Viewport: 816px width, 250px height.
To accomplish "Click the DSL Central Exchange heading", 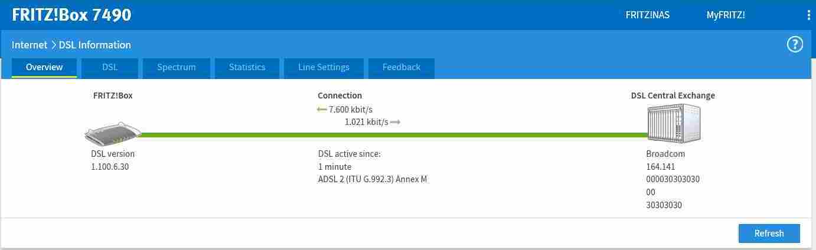I will pos(673,96).
